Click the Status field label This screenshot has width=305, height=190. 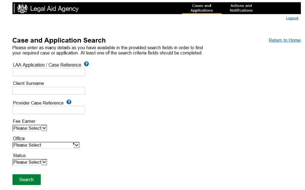coord(19,156)
